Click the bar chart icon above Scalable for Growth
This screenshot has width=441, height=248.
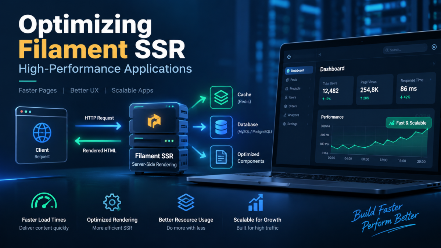pos(256,202)
